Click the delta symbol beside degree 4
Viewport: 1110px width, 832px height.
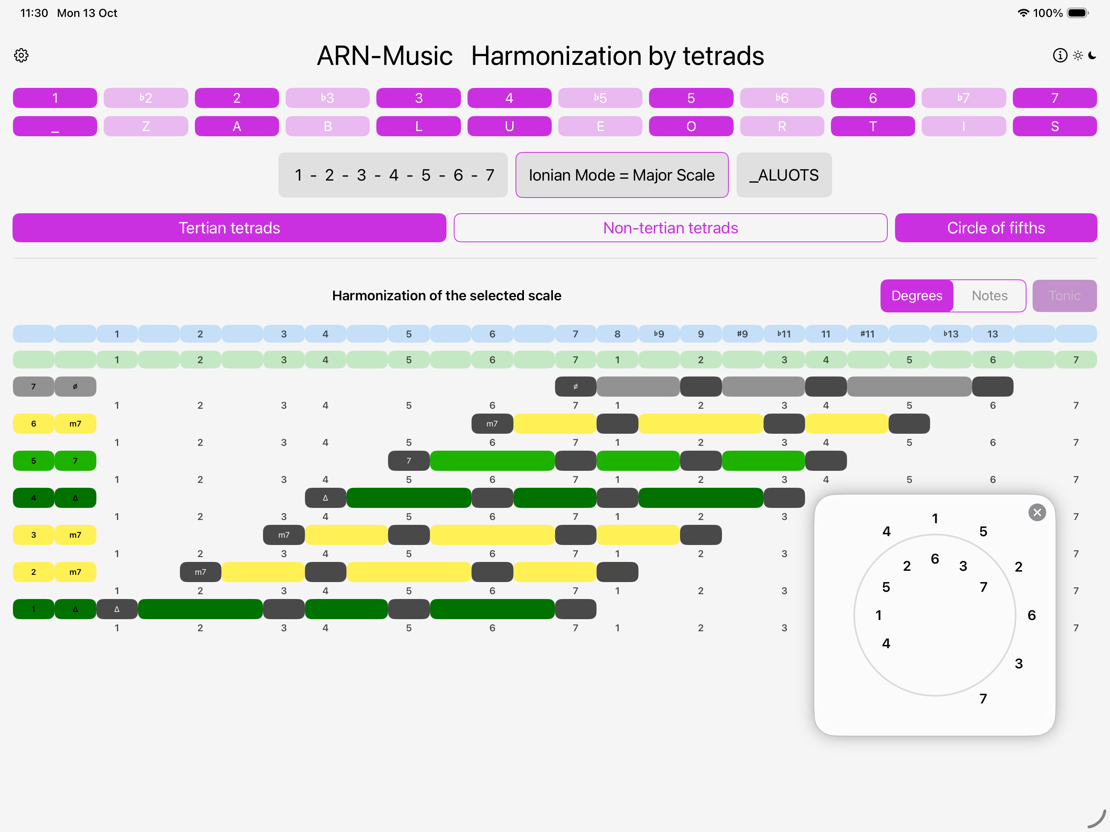(x=75, y=498)
